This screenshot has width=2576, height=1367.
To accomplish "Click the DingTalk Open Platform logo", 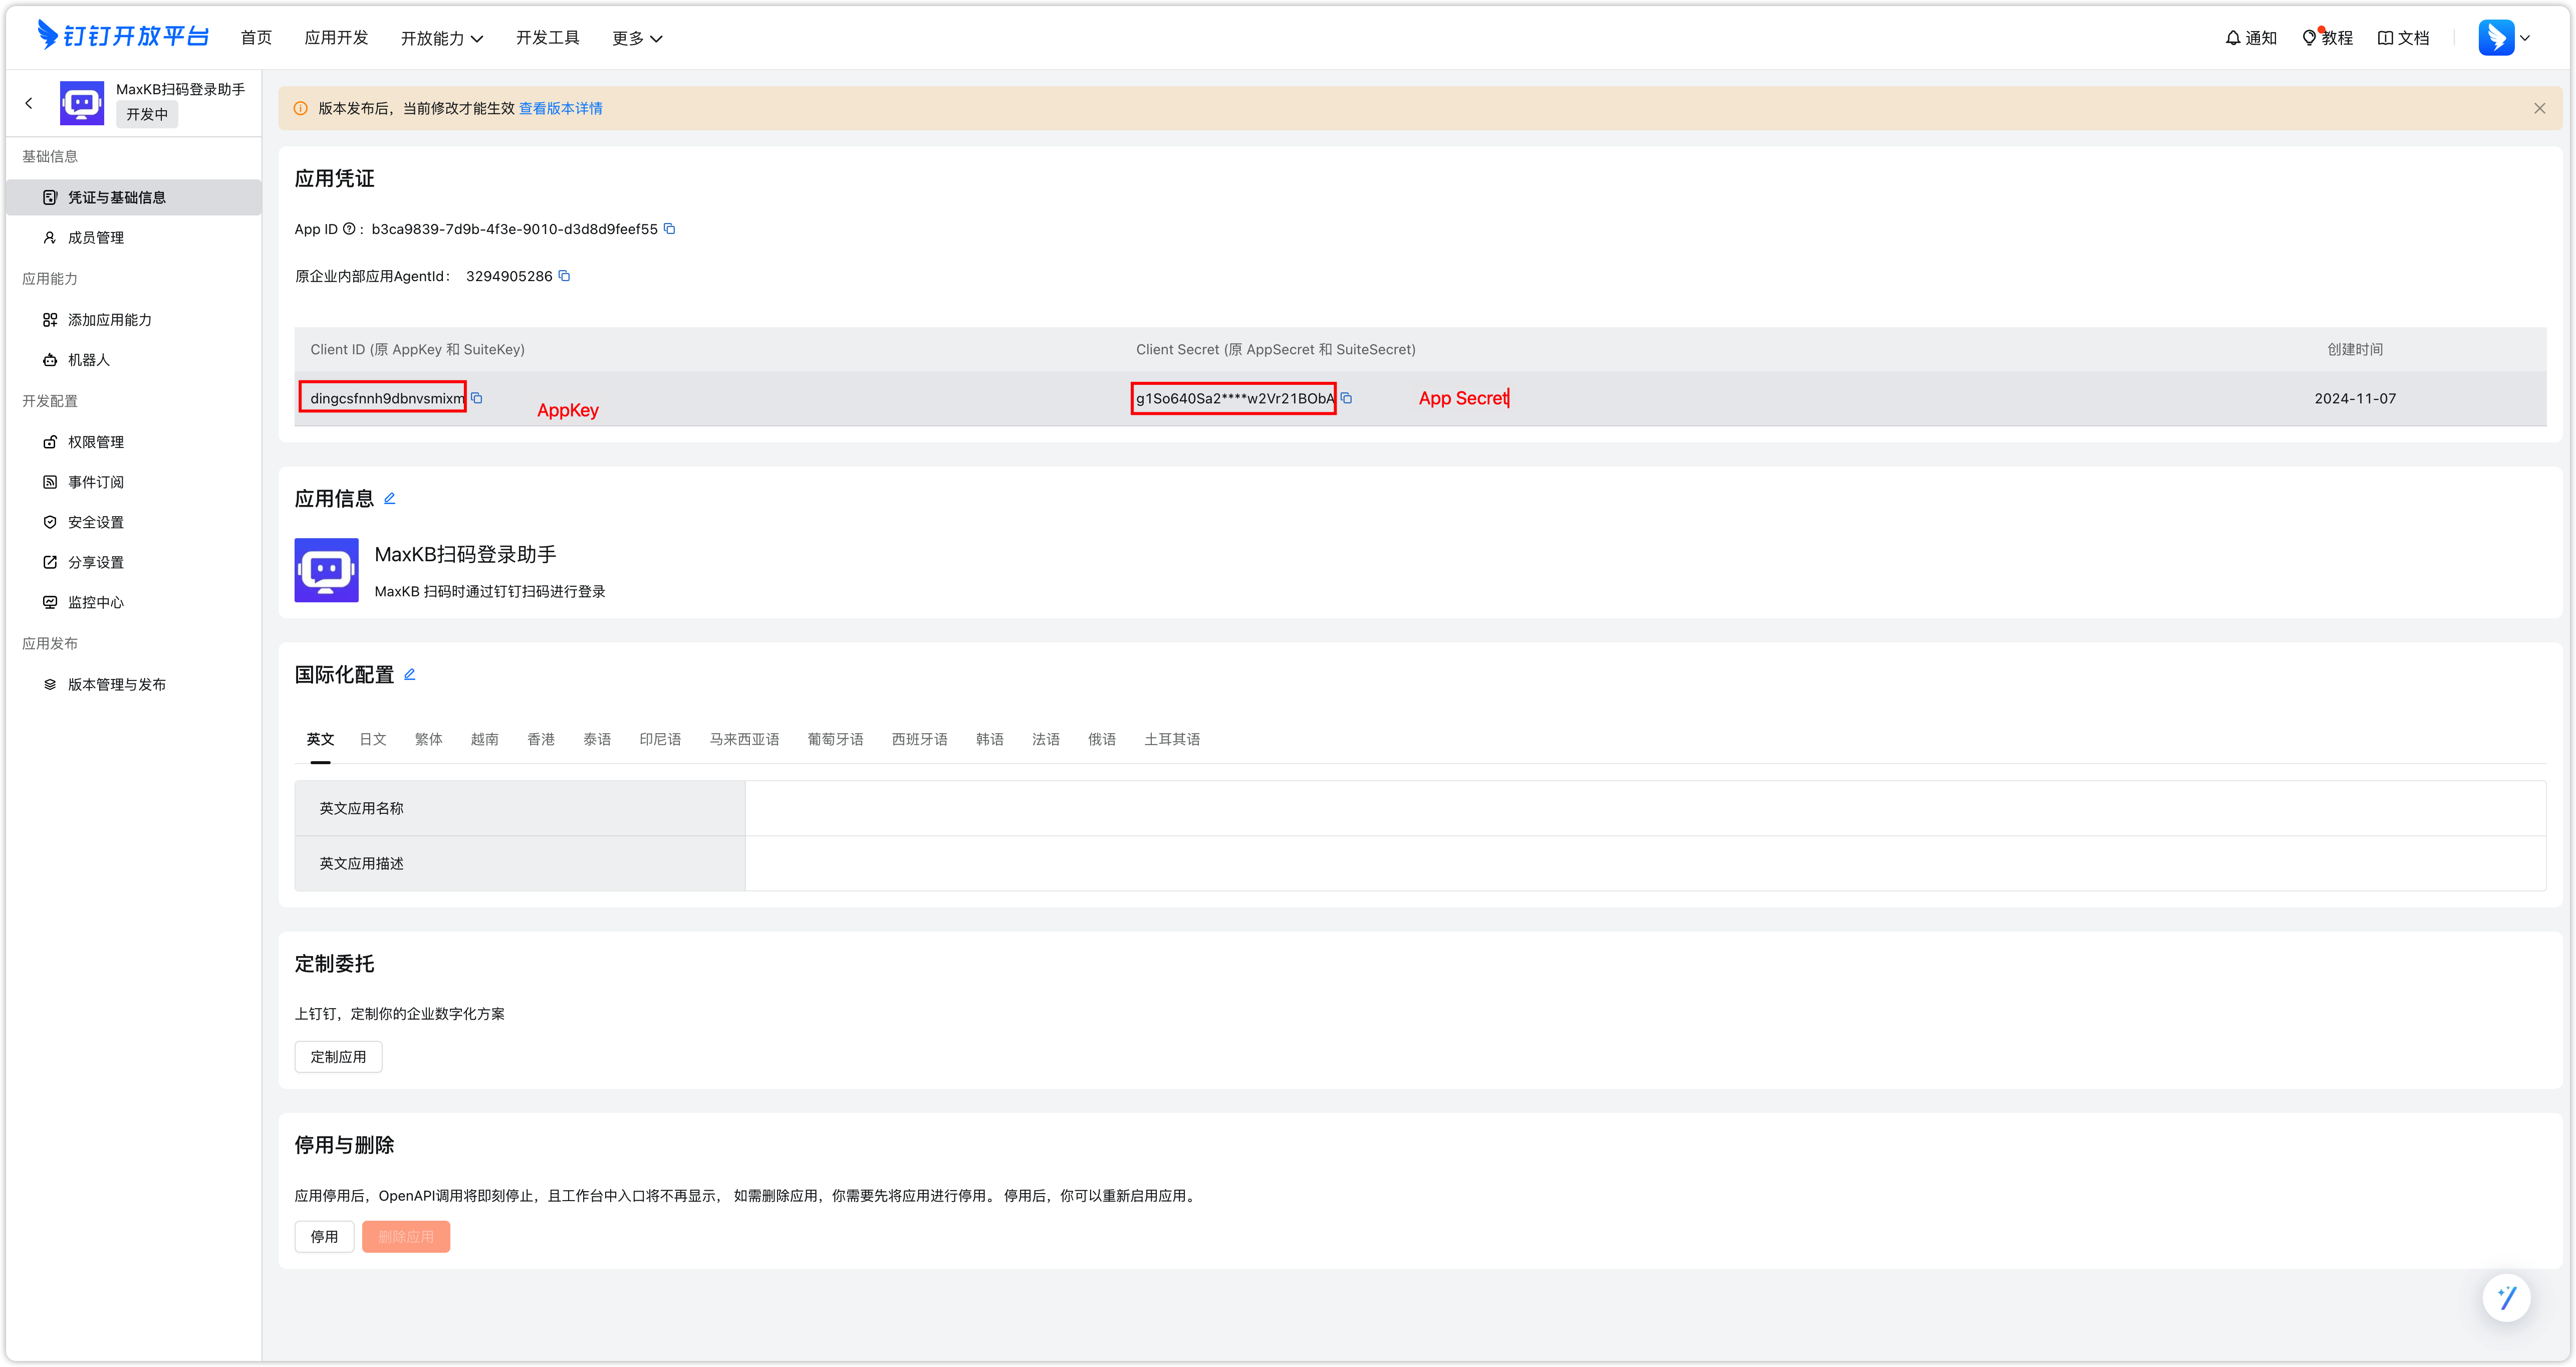I will (x=123, y=36).
